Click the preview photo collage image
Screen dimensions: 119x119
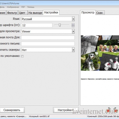point(100,53)
